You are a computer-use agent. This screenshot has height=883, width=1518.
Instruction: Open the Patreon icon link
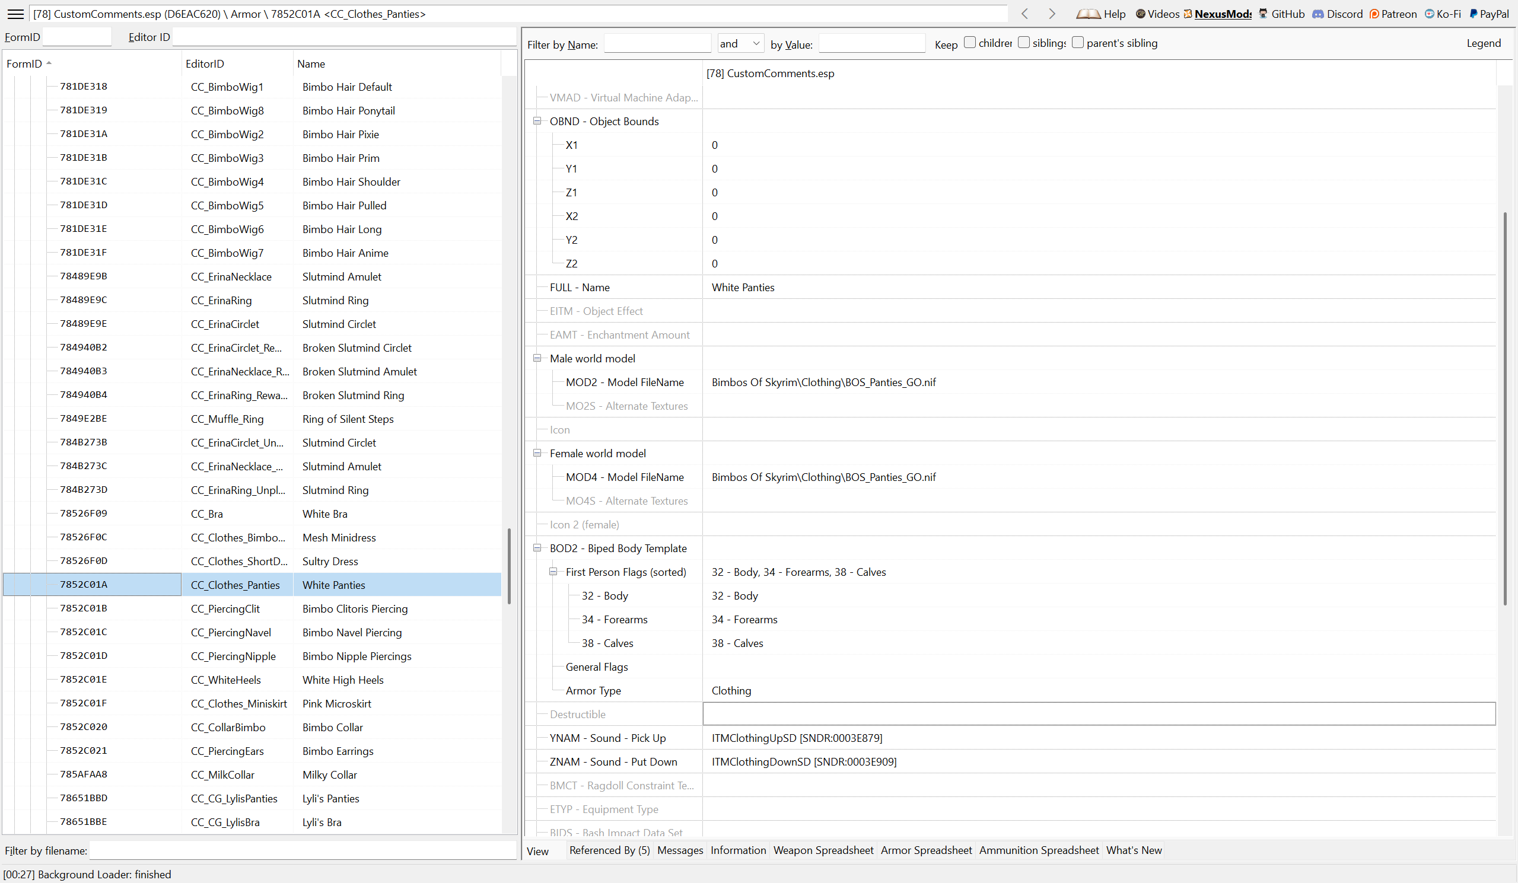[x=1374, y=14]
